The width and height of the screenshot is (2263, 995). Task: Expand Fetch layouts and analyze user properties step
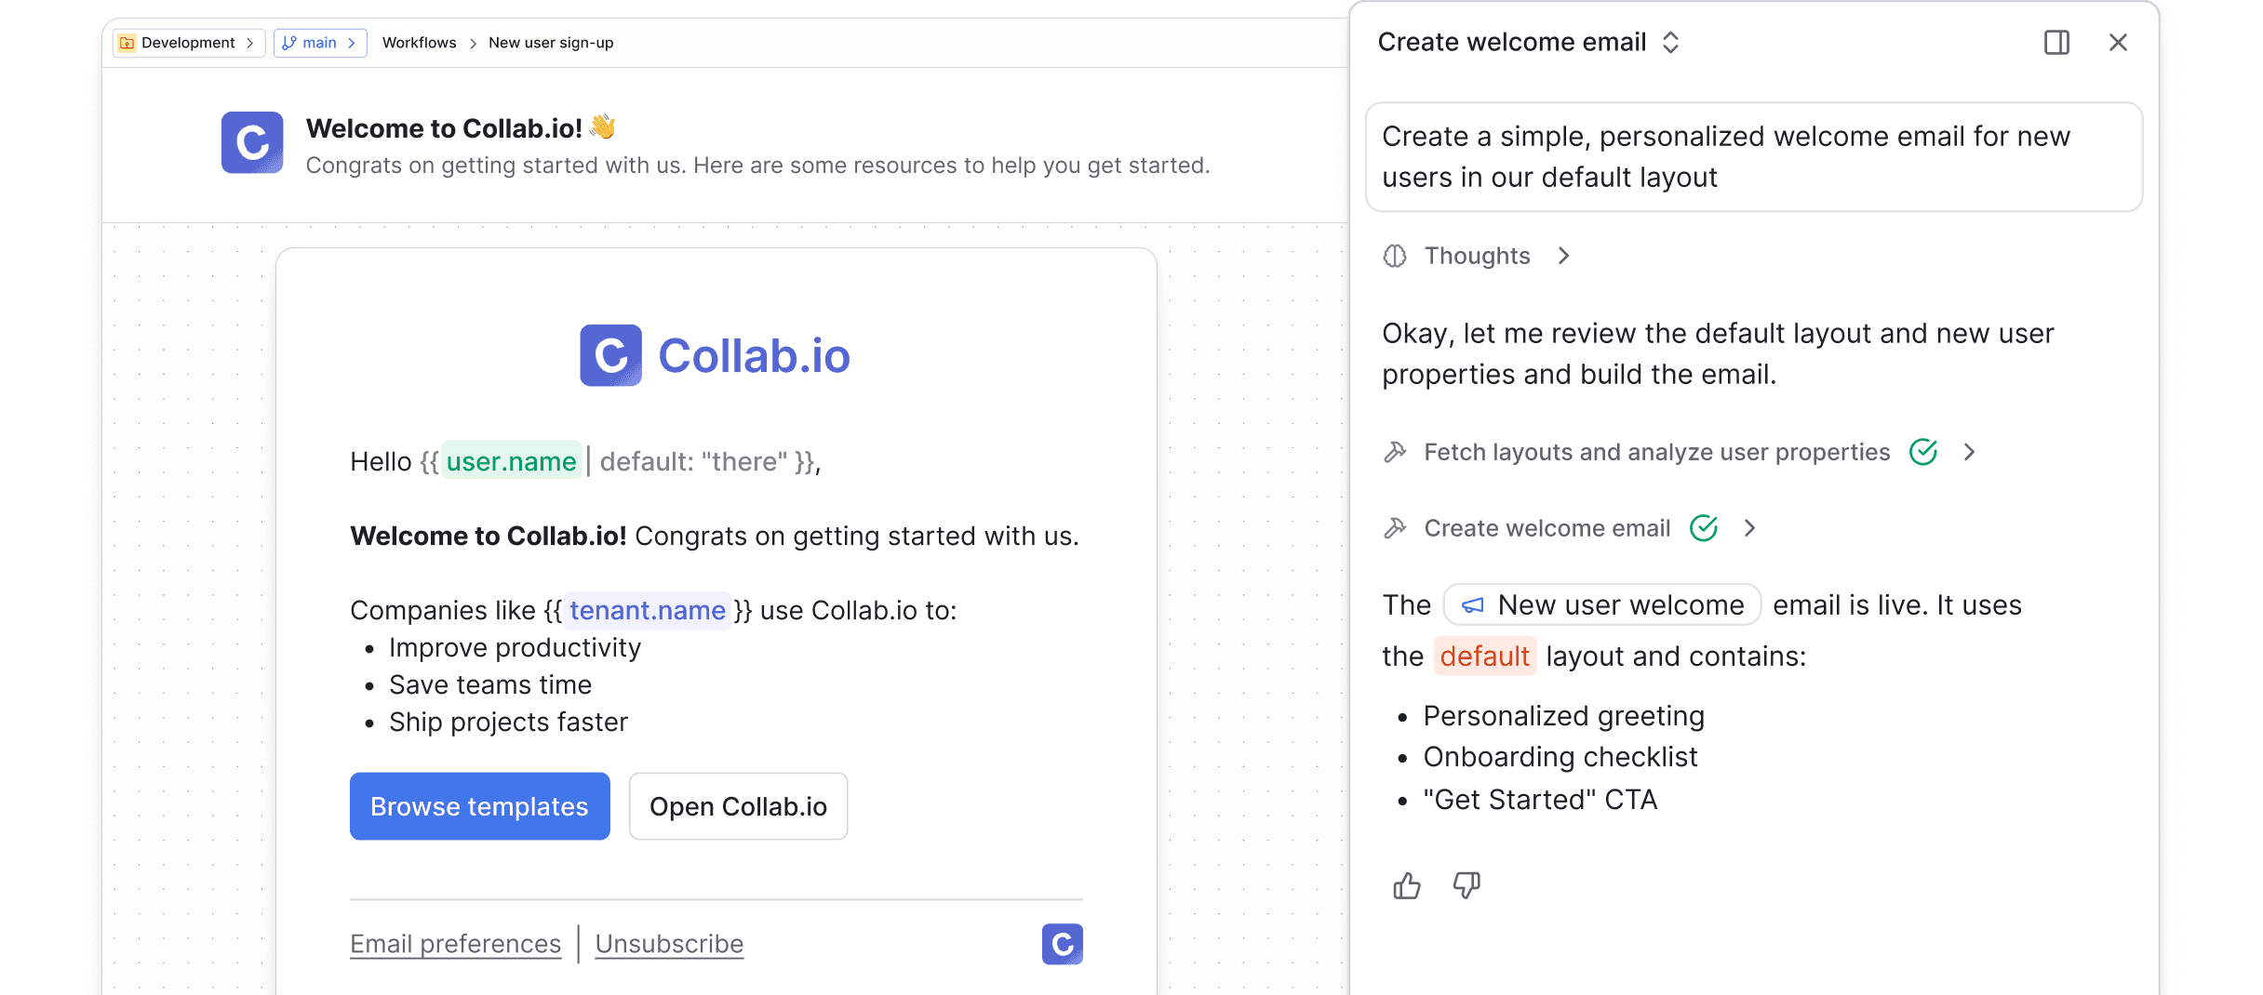1969,452
